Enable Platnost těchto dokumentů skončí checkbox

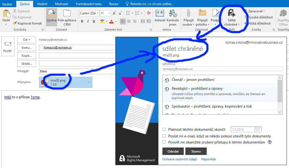(164, 130)
